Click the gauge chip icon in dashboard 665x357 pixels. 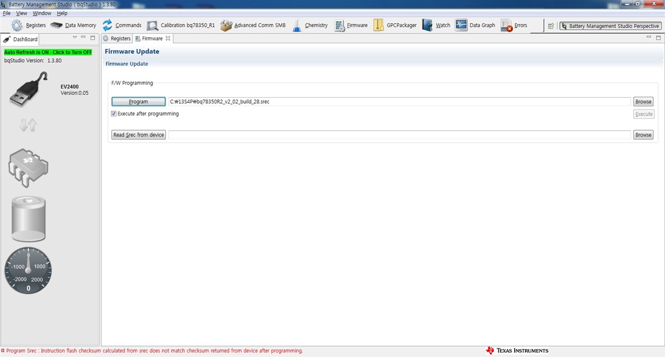[29, 168]
